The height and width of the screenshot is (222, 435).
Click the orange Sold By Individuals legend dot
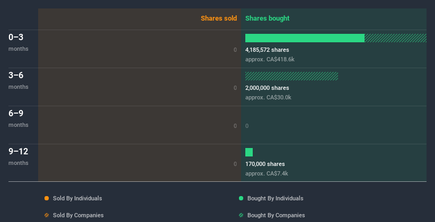pyautogui.click(x=47, y=198)
